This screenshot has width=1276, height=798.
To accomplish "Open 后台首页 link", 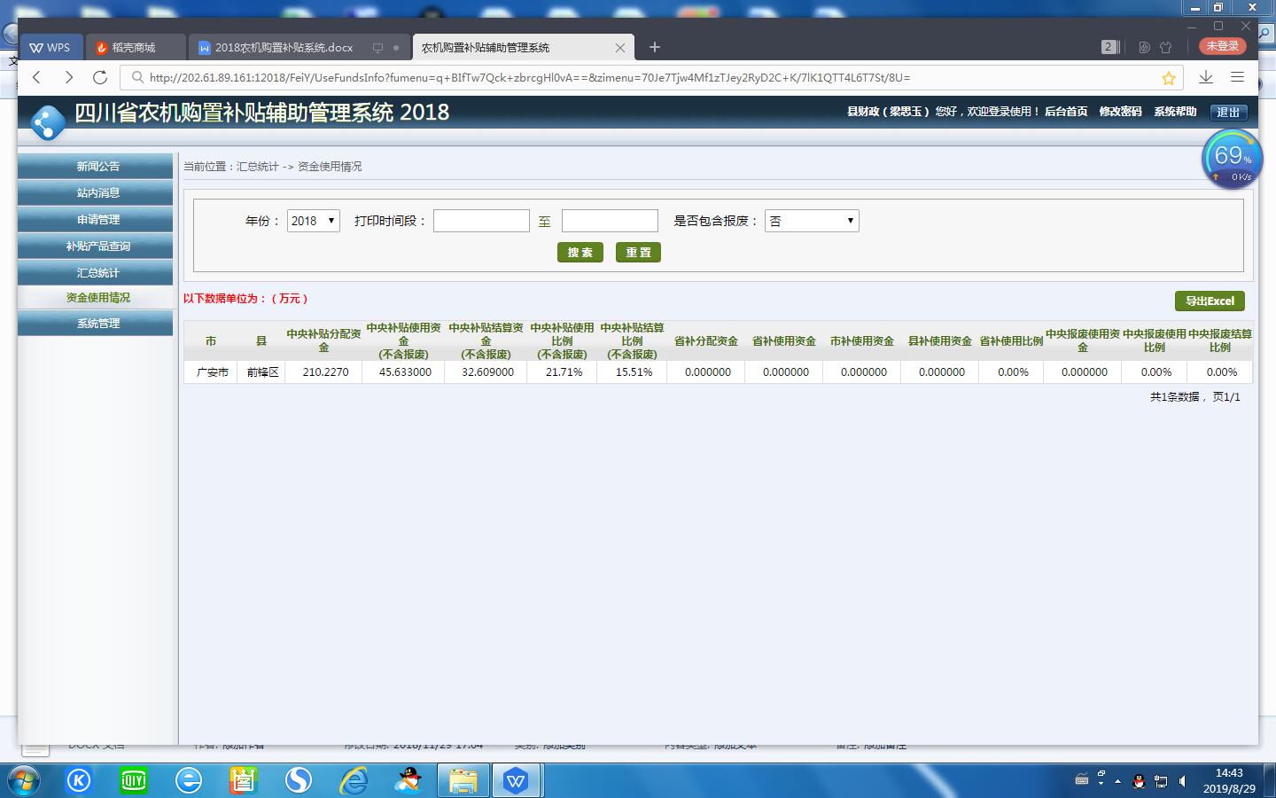I will tap(1066, 112).
